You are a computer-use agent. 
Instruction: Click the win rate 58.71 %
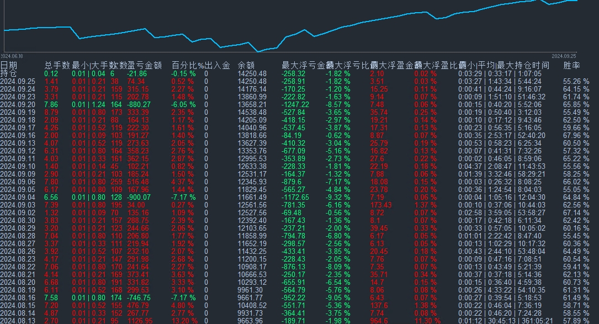pyautogui.click(x=576, y=305)
